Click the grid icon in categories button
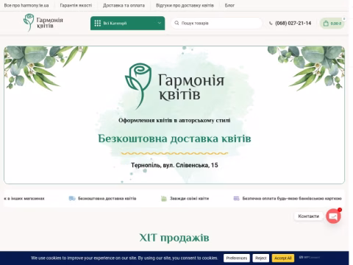 tap(98, 24)
